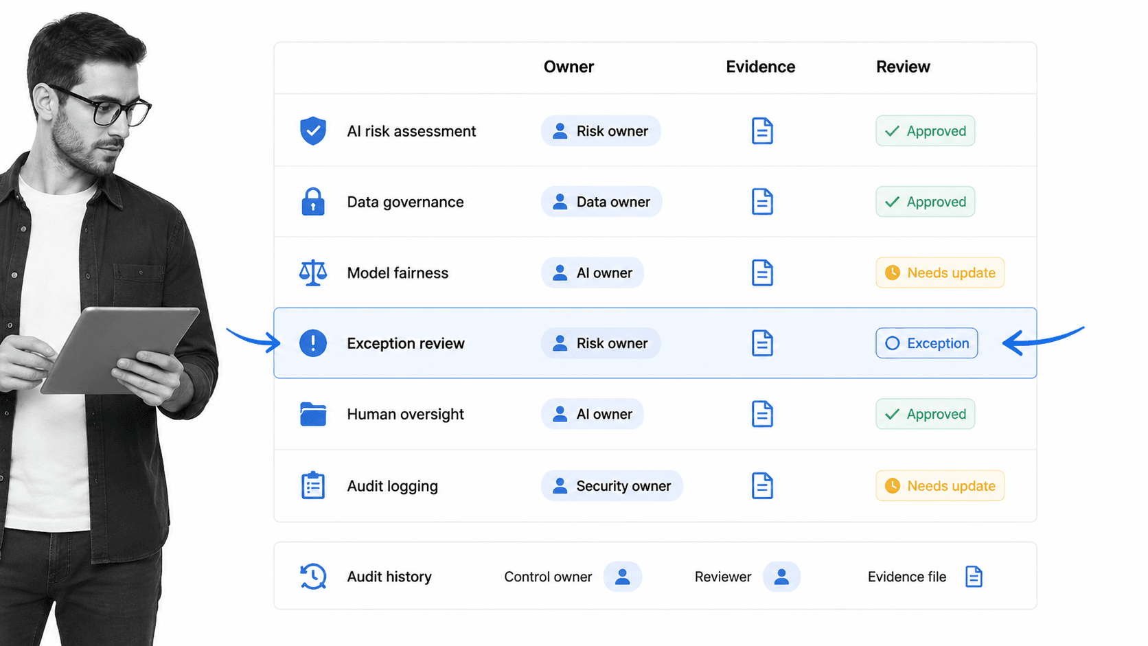1148x646 pixels.
Task: Click the folder icon beside Human oversight
Action: (x=313, y=414)
